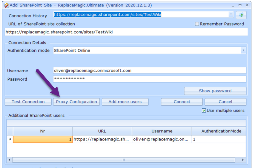Click the Test Connection button
This screenshot has height=168, width=253.
(x=28, y=102)
